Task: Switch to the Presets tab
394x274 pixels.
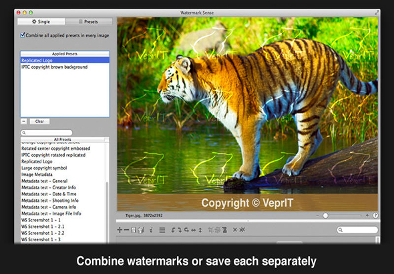Action: coord(88,21)
